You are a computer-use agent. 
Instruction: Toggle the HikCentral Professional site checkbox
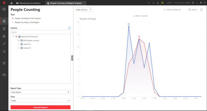(x=16, y=37)
